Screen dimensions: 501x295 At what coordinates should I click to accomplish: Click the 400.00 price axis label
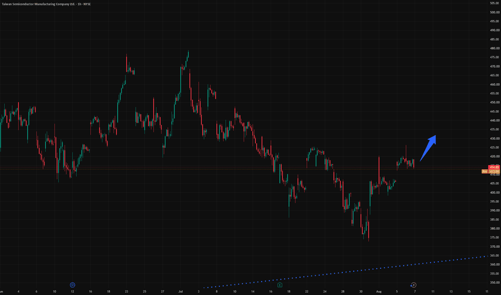point(495,193)
